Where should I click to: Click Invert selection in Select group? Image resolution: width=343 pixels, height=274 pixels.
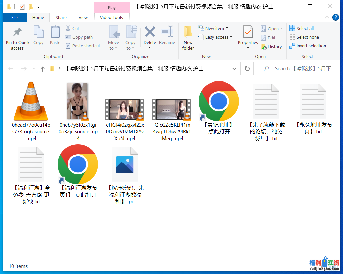pyautogui.click(x=307, y=46)
